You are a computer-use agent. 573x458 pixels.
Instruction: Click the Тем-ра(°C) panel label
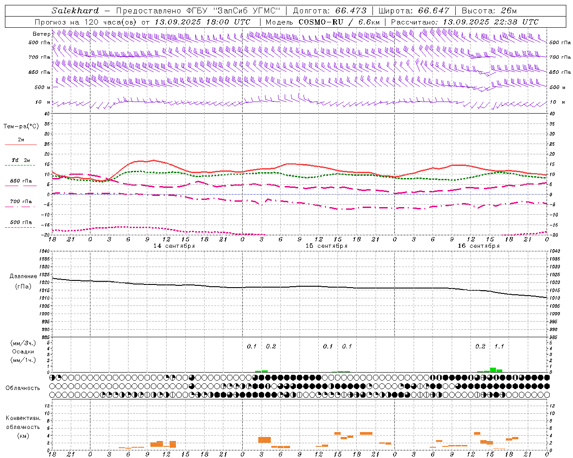(x=21, y=127)
